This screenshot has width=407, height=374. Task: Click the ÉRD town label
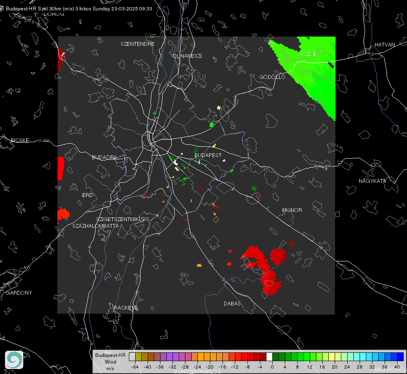click(87, 195)
